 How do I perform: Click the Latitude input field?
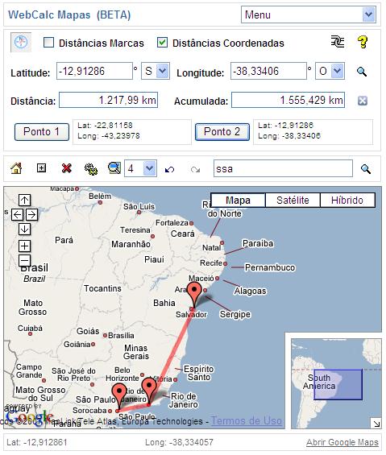(x=94, y=71)
